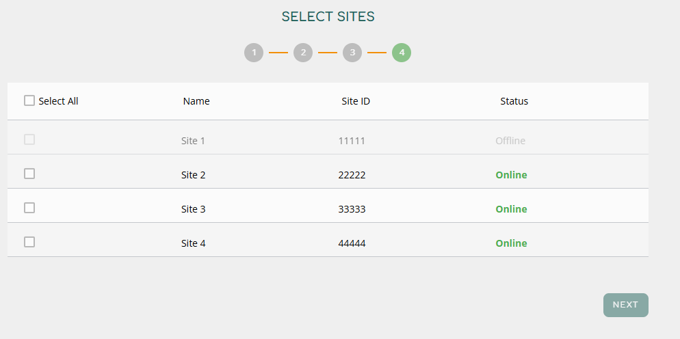Tick the checkbox for Site 2
680x339 pixels.
29,174
